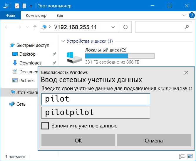The height and width of the screenshot is (161, 196).
Task: Click the Отмена button
Action: (154, 140)
